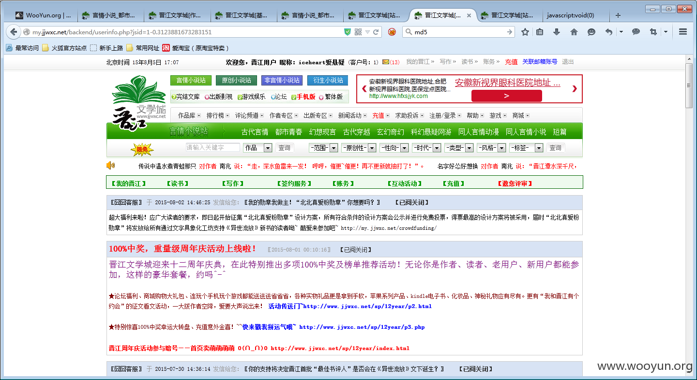Open the -时代- dropdown

point(426,148)
